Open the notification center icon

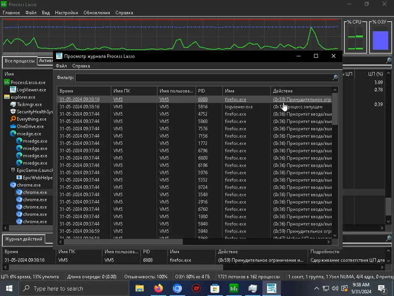[382, 289]
